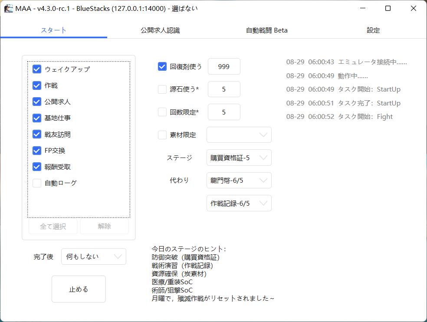This screenshot has height=322, width=427.
Task: Toggle the 回復剤使う checkbox
Action: [162, 66]
